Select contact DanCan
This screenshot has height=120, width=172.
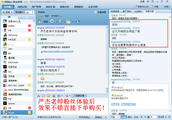pos(17,103)
